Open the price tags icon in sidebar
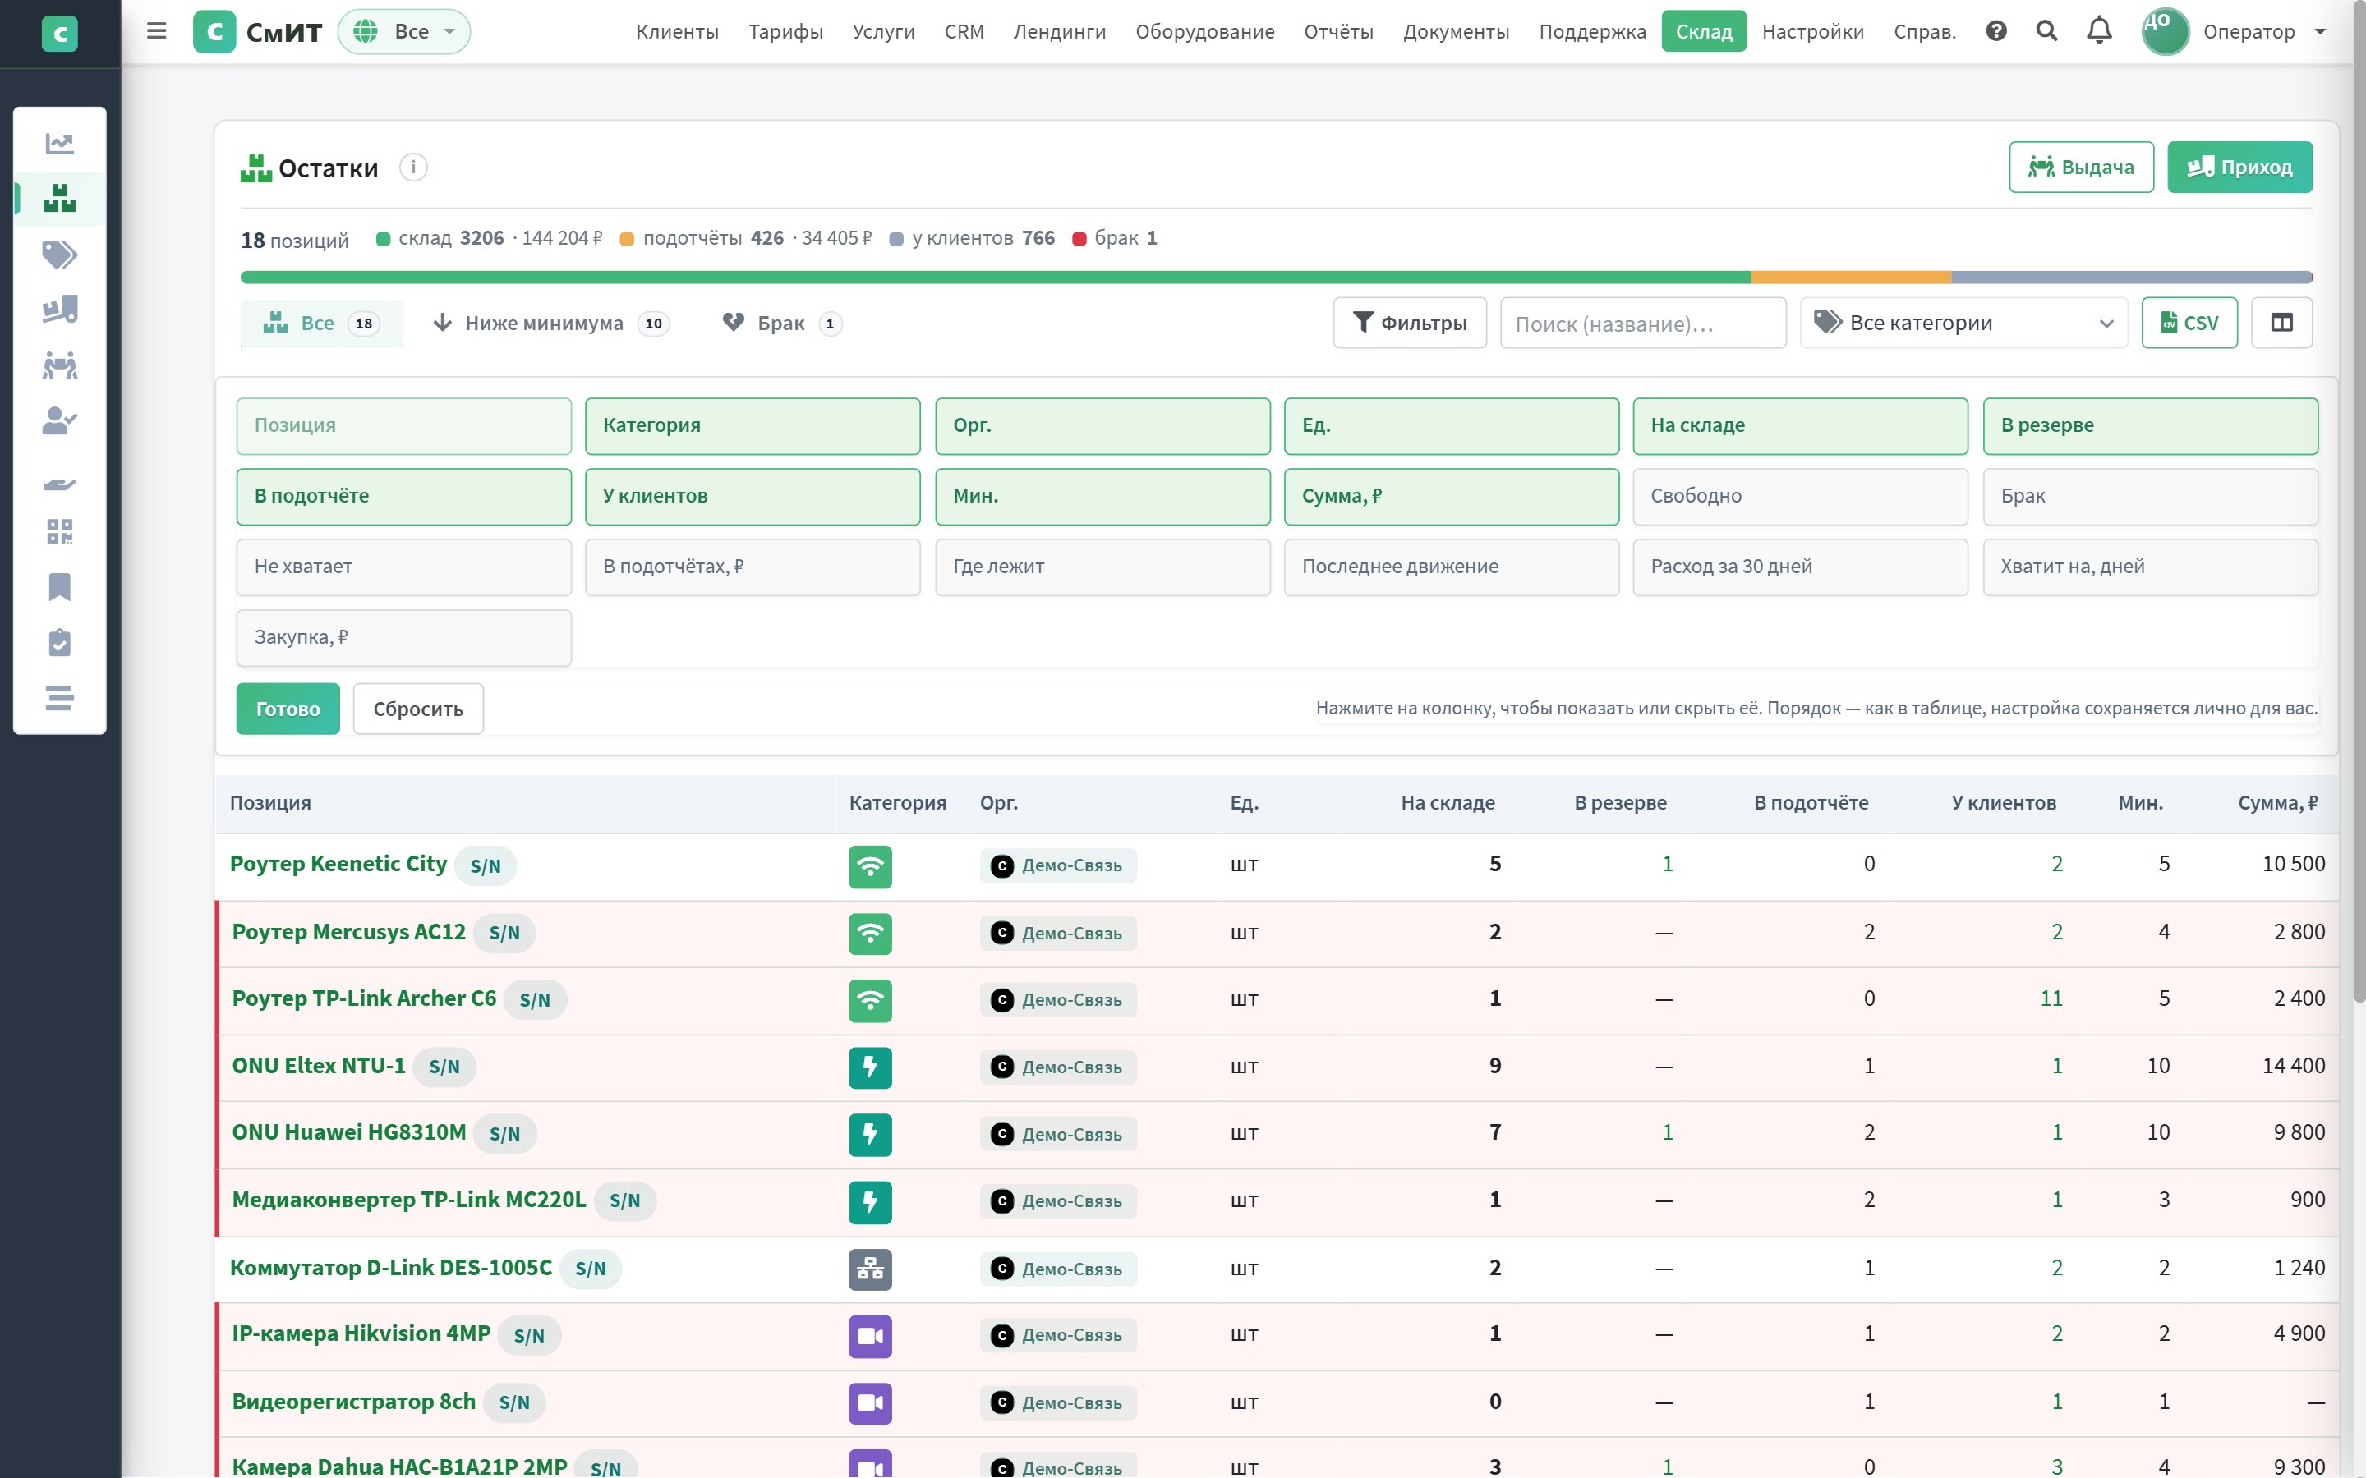 coord(60,255)
